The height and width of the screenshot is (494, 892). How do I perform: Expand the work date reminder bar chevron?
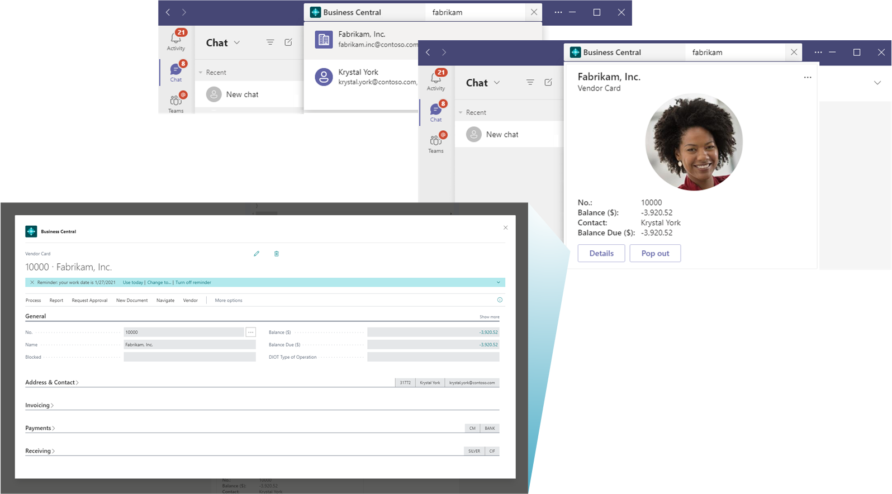pos(499,282)
